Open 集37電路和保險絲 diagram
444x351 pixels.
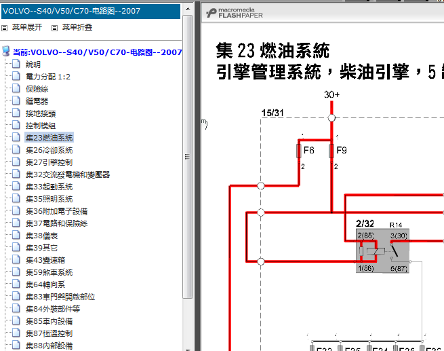56,223
